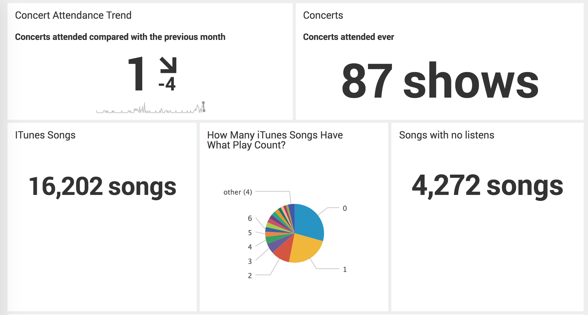The height and width of the screenshot is (315, 588).
Task: Click the large '1' trend value
Action: (x=136, y=74)
